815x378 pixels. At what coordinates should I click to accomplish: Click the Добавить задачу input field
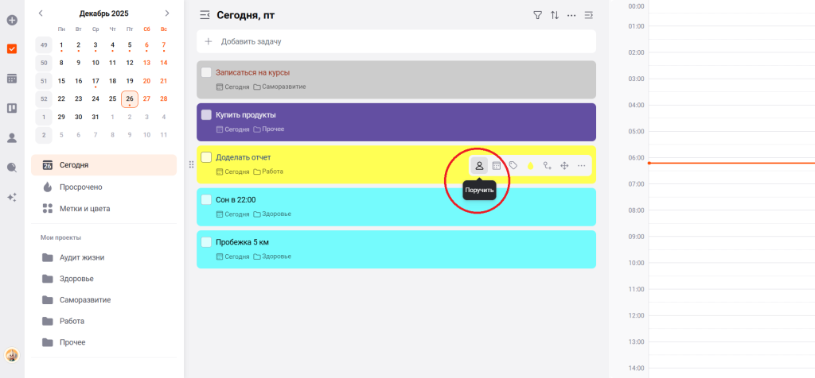click(396, 41)
